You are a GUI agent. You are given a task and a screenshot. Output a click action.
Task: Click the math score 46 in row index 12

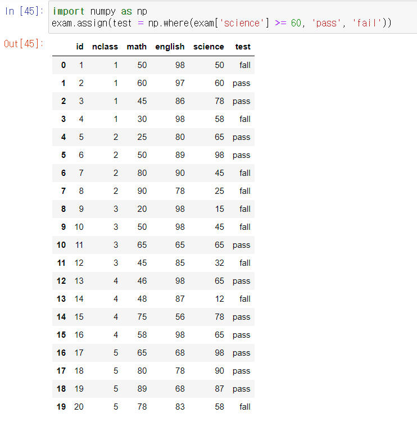[x=142, y=281]
